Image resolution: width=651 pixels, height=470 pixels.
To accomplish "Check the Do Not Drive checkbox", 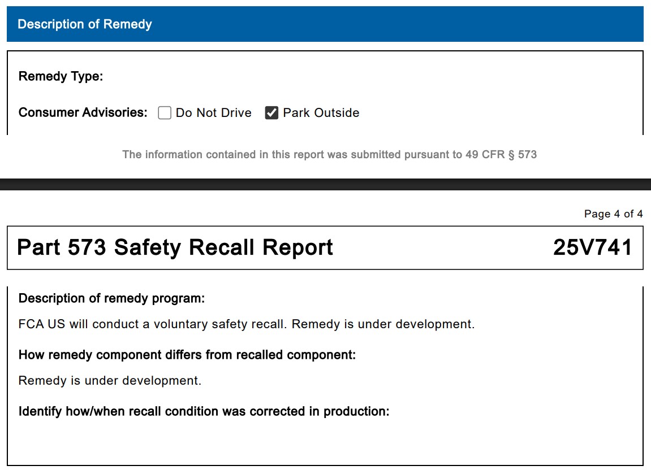I will coord(165,113).
